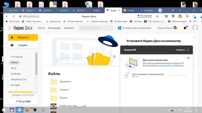202x113 pixels.
Task: Open the Документы folder
Action: point(61,82)
